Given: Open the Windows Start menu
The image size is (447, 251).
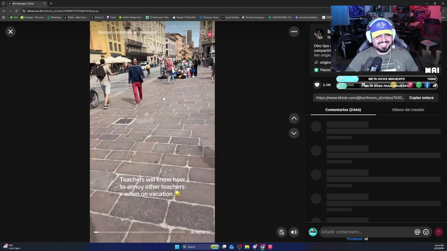Looking at the screenshot, I should point(177,247).
